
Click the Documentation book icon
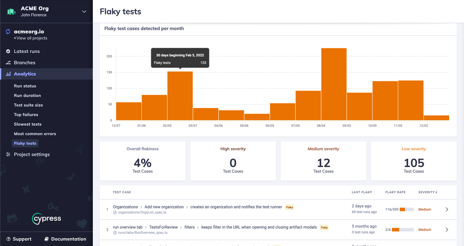pyautogui.click(x=47, y=239)
